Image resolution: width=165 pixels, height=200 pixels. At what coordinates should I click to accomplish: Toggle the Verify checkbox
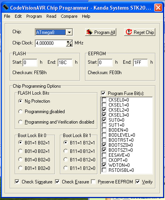click(138, 182)
